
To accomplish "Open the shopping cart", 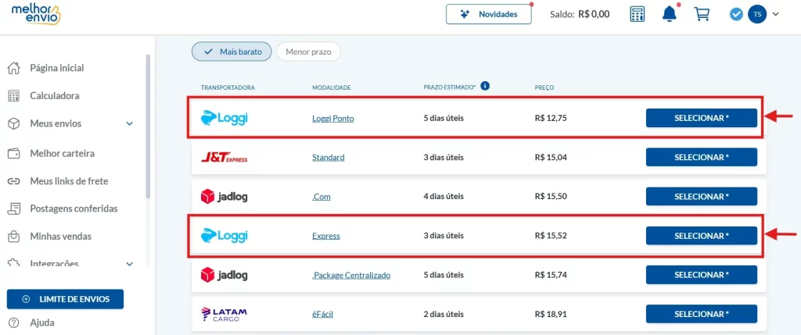I will coord(702,14).
